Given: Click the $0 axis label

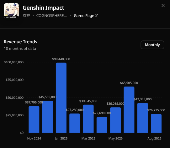Looking at the screenshot, I should (22, 133).
